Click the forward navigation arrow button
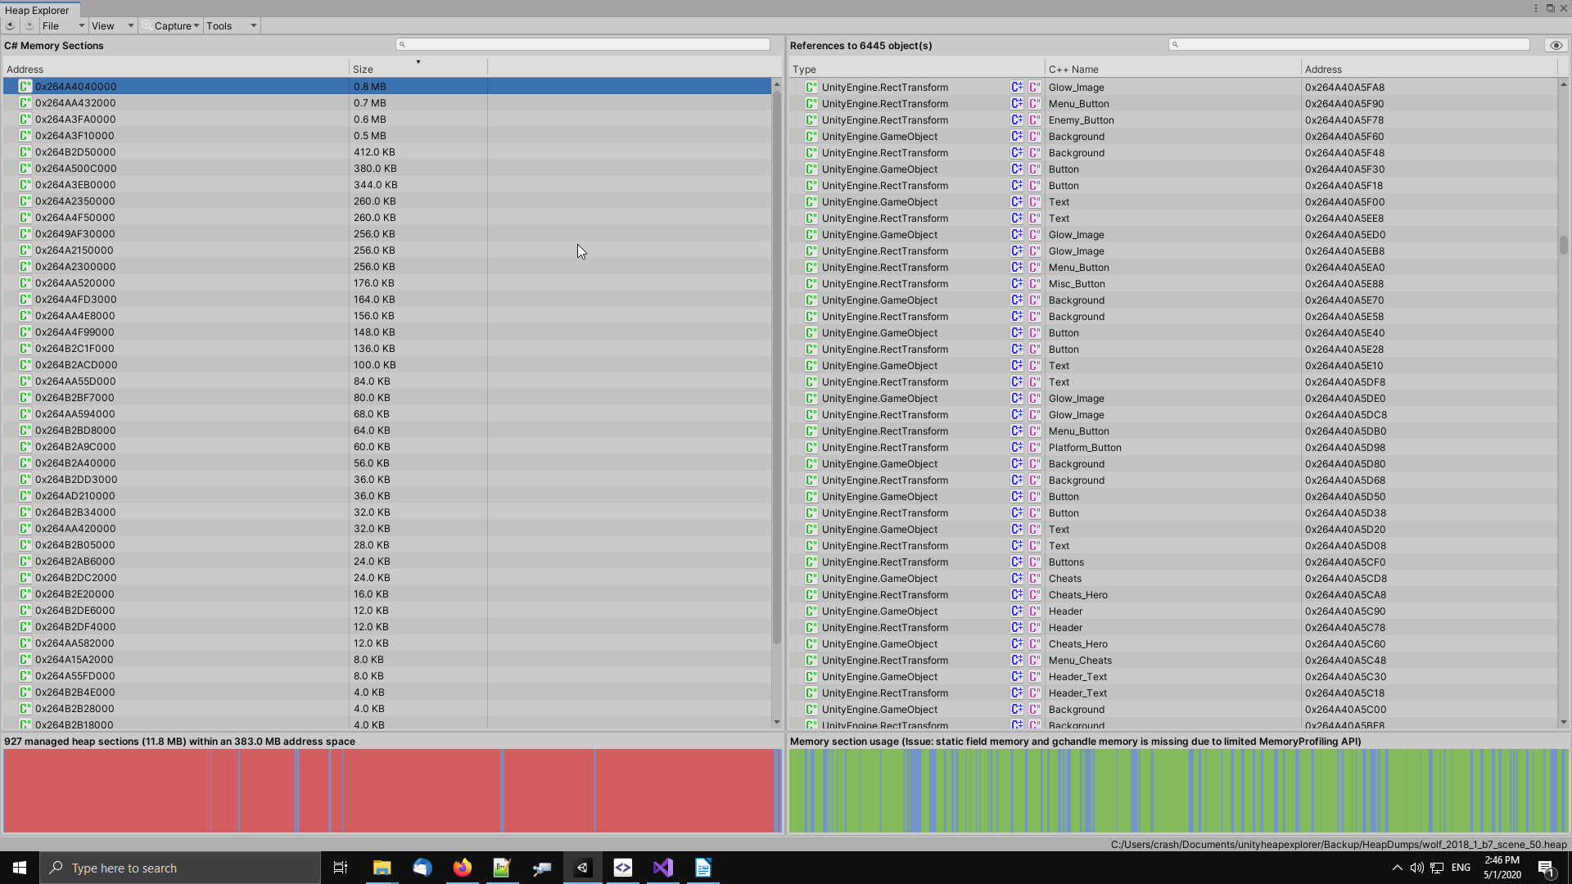 pos(29,25)
